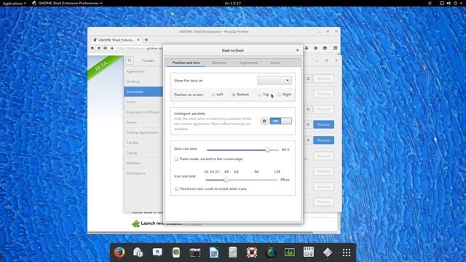Open the power icon in top bar
Image resolution: width=466 pixels, height=262 pixels.
(455, 3)
